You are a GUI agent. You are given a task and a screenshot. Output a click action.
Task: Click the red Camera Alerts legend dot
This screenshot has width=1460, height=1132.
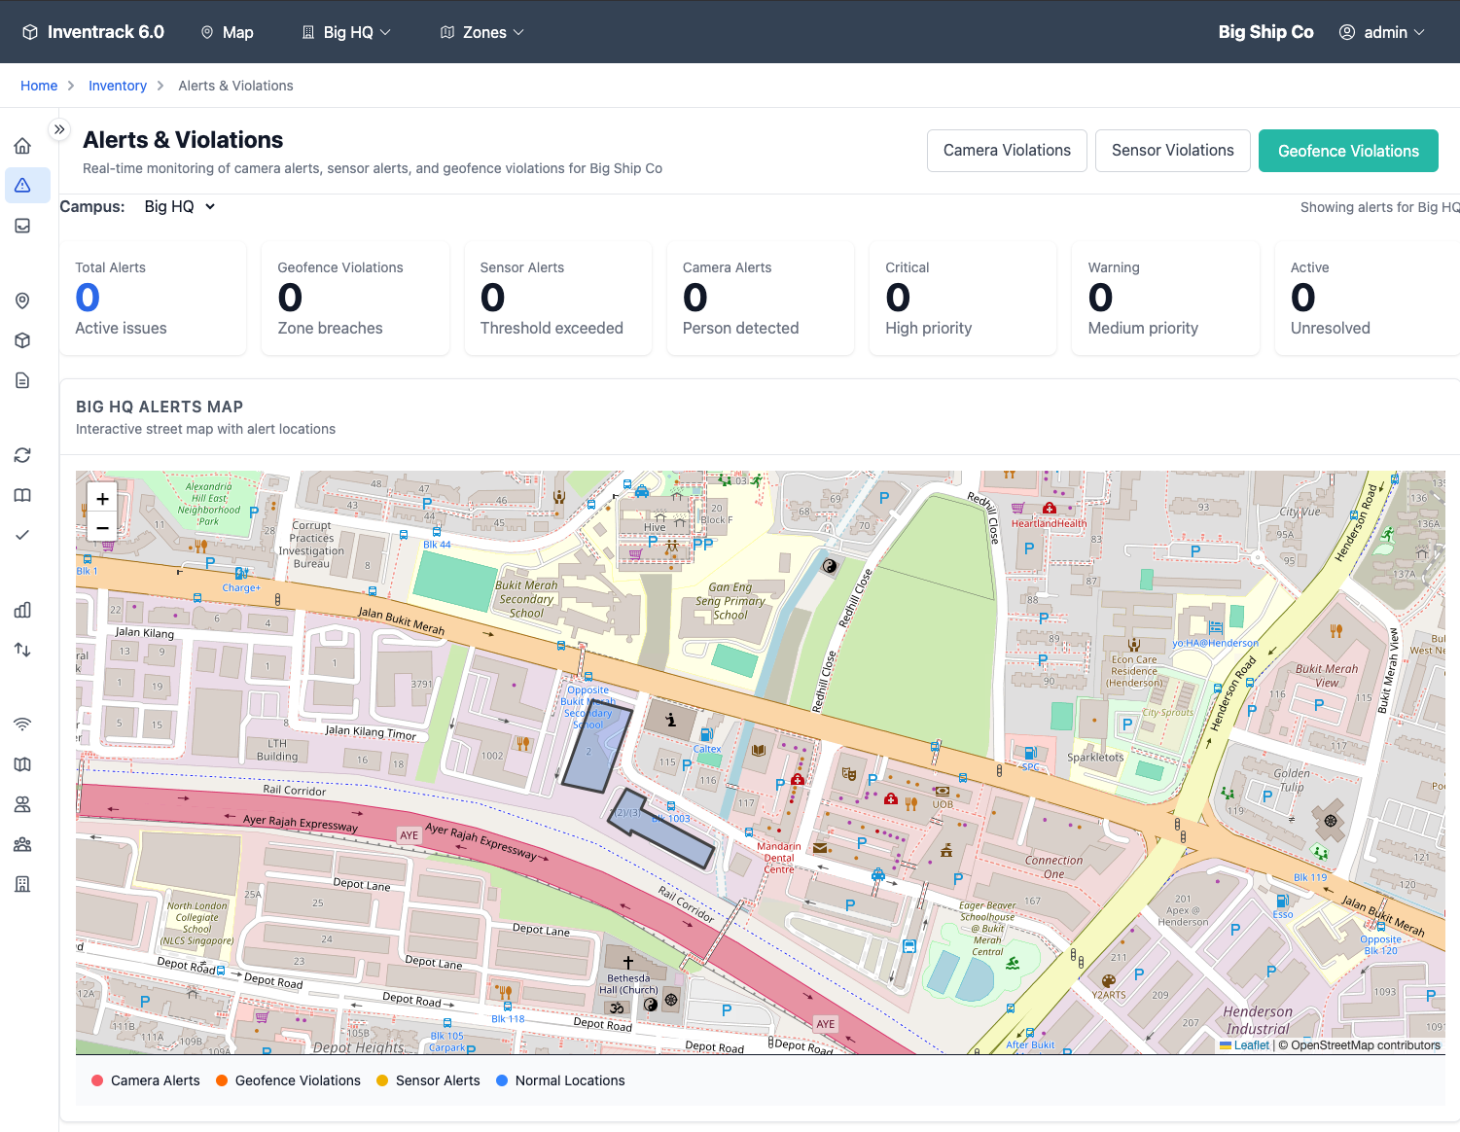(x=96, y=1079)
